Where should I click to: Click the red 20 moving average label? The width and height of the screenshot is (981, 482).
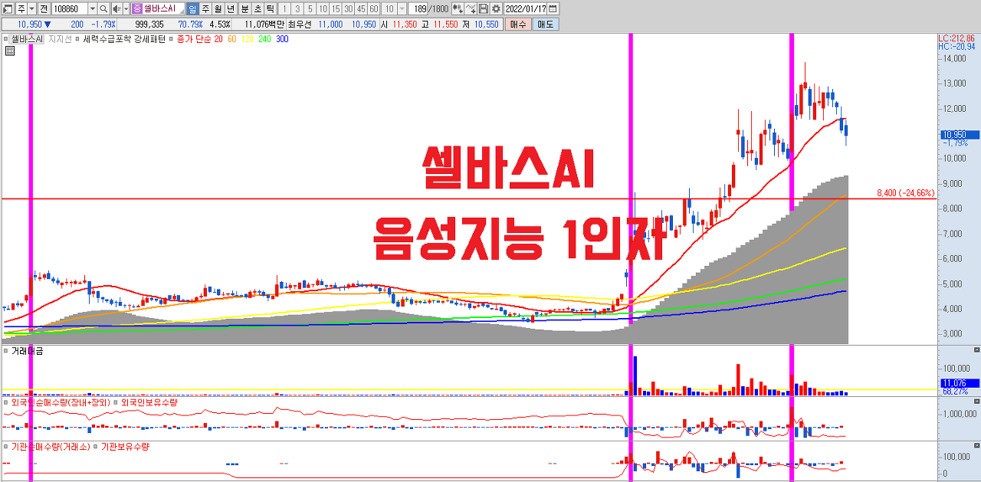pos(218,38)
